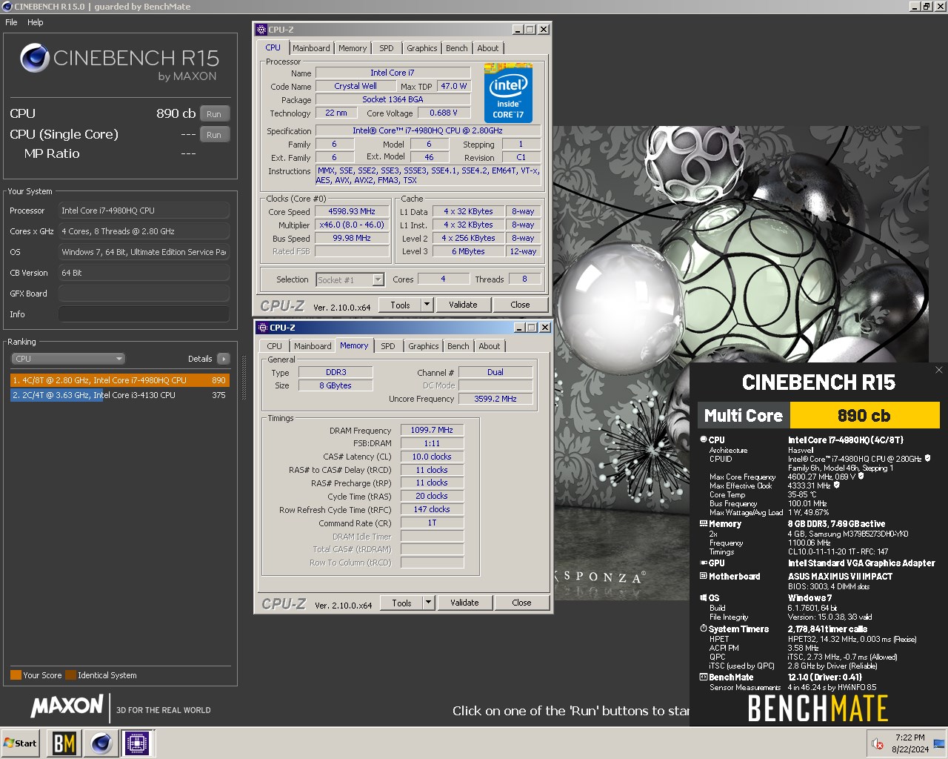This screenshot has height=759, width=948.
Task: Click Close in top CPU-Z window
Action: pyautogui.click(x=520, y=305)
